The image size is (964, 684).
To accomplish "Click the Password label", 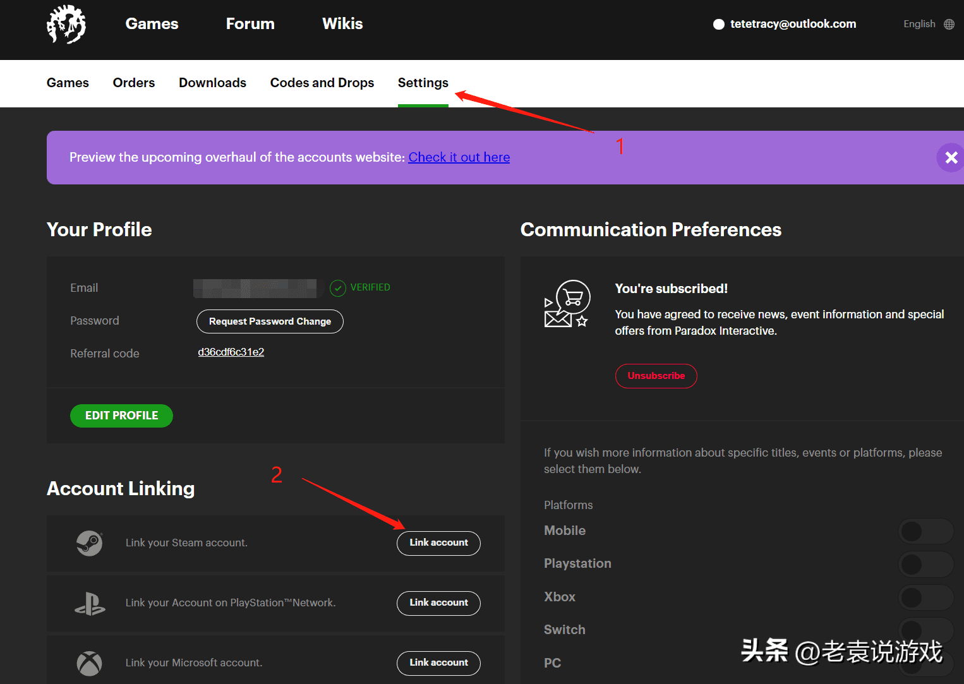I will [x=95, y=321].
